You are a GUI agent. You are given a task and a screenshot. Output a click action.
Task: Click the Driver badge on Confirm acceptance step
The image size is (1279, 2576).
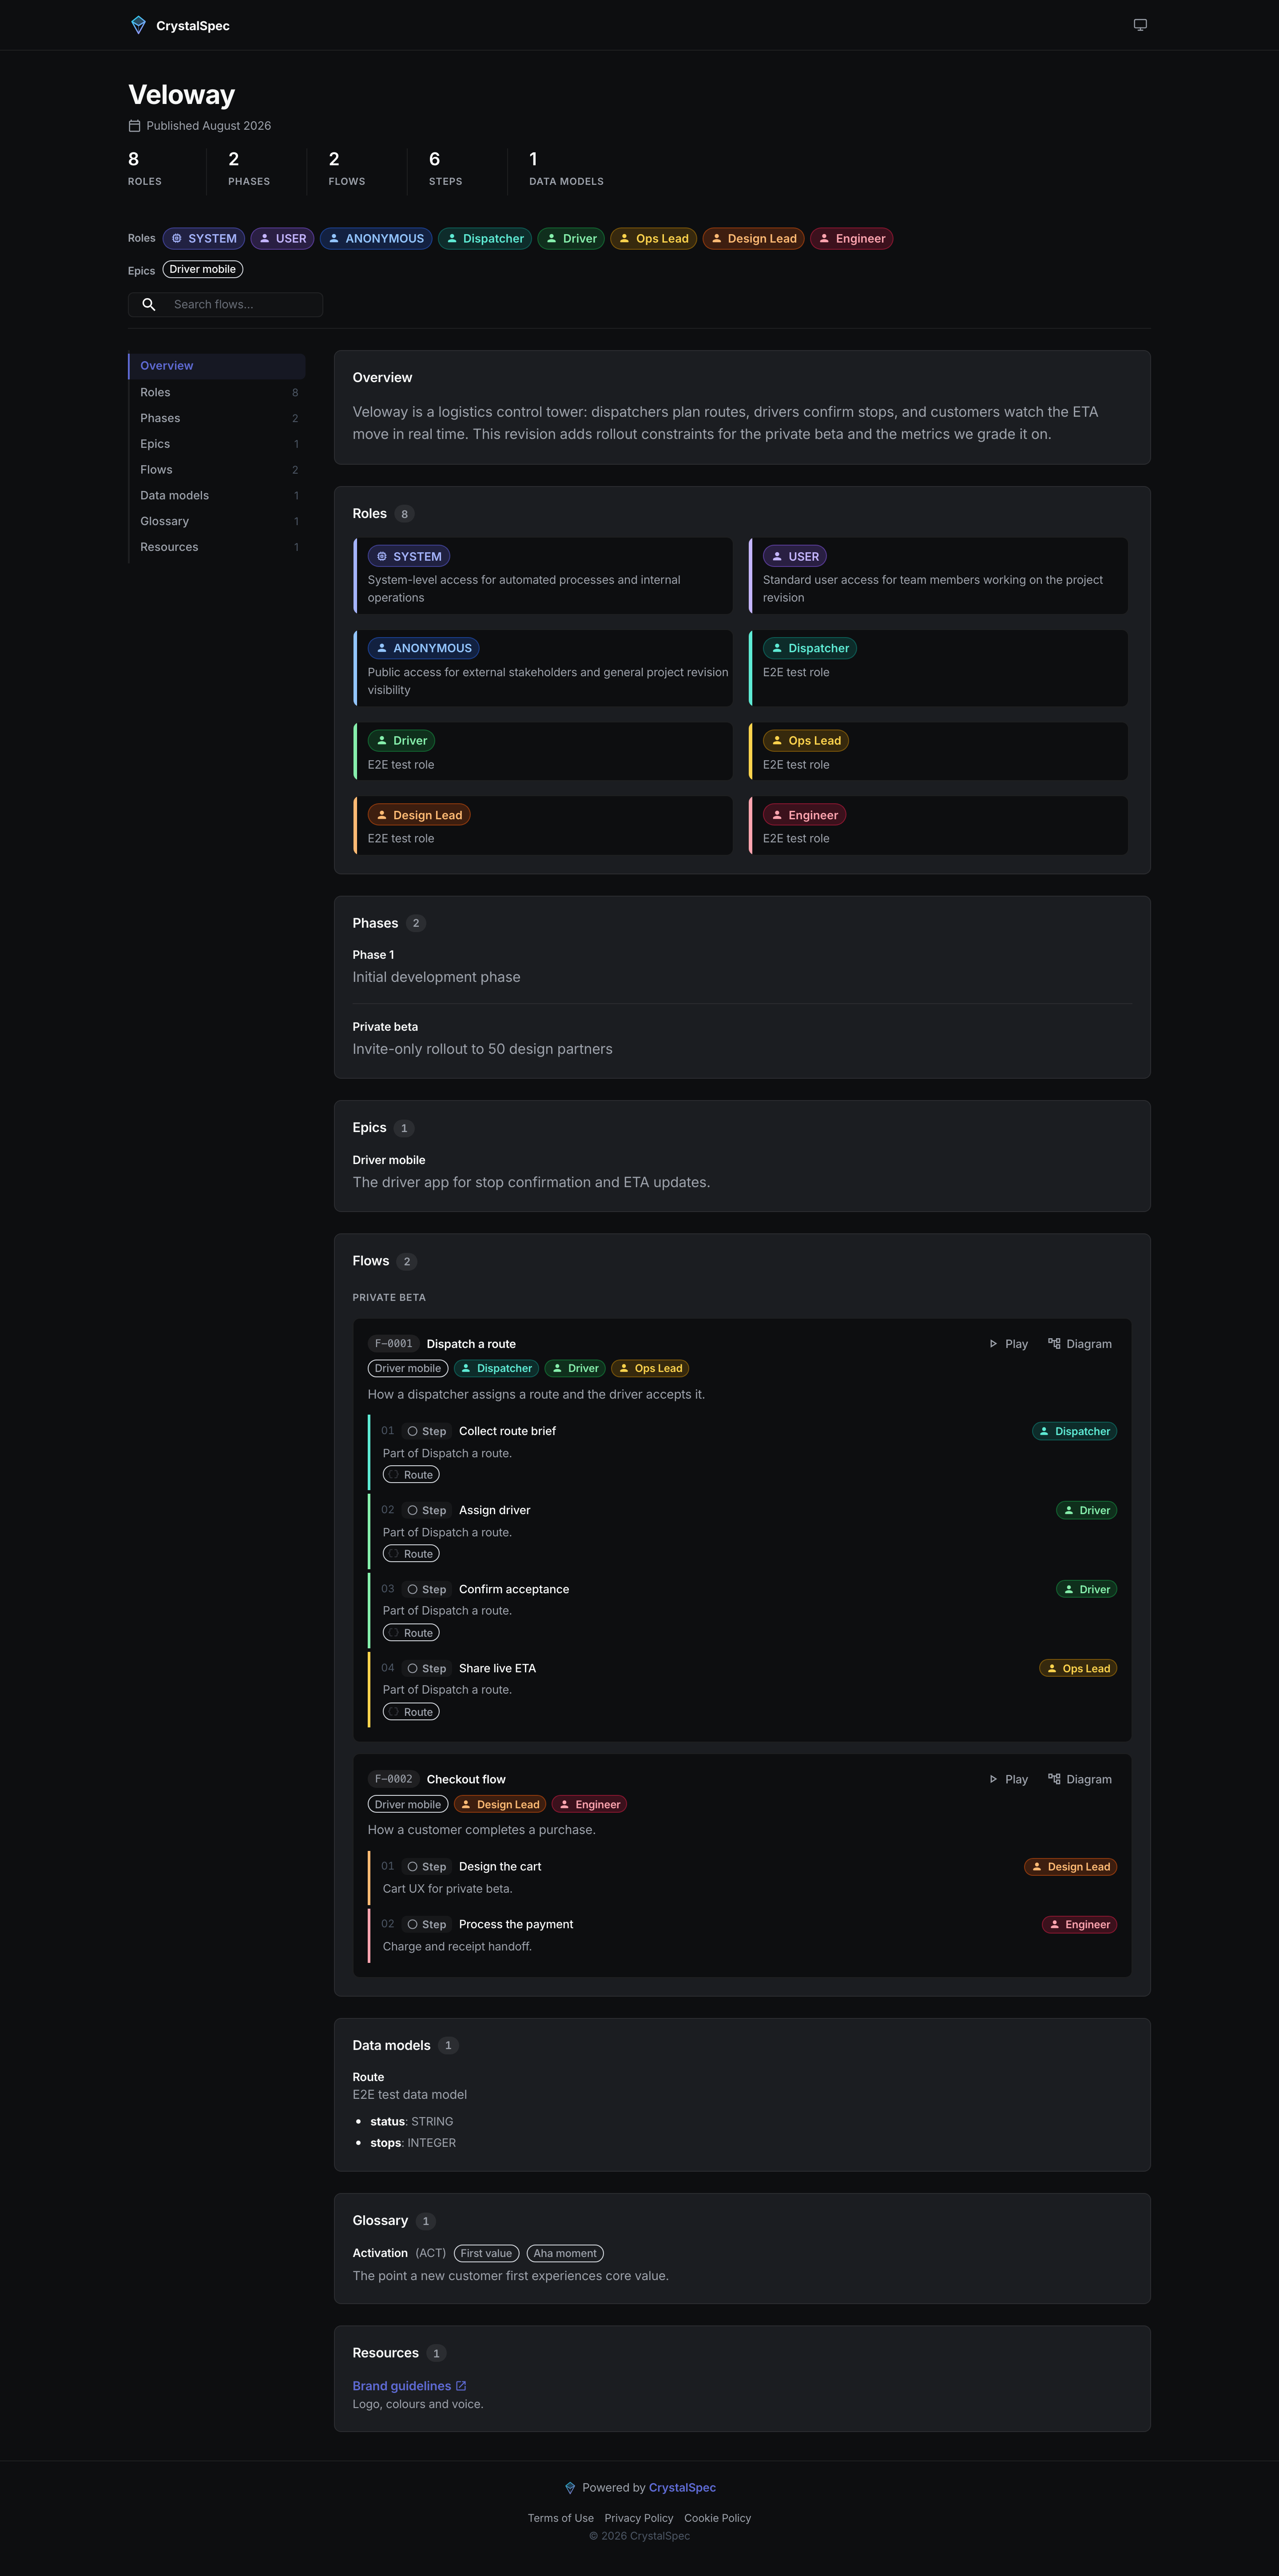tap(1086, 1589)
